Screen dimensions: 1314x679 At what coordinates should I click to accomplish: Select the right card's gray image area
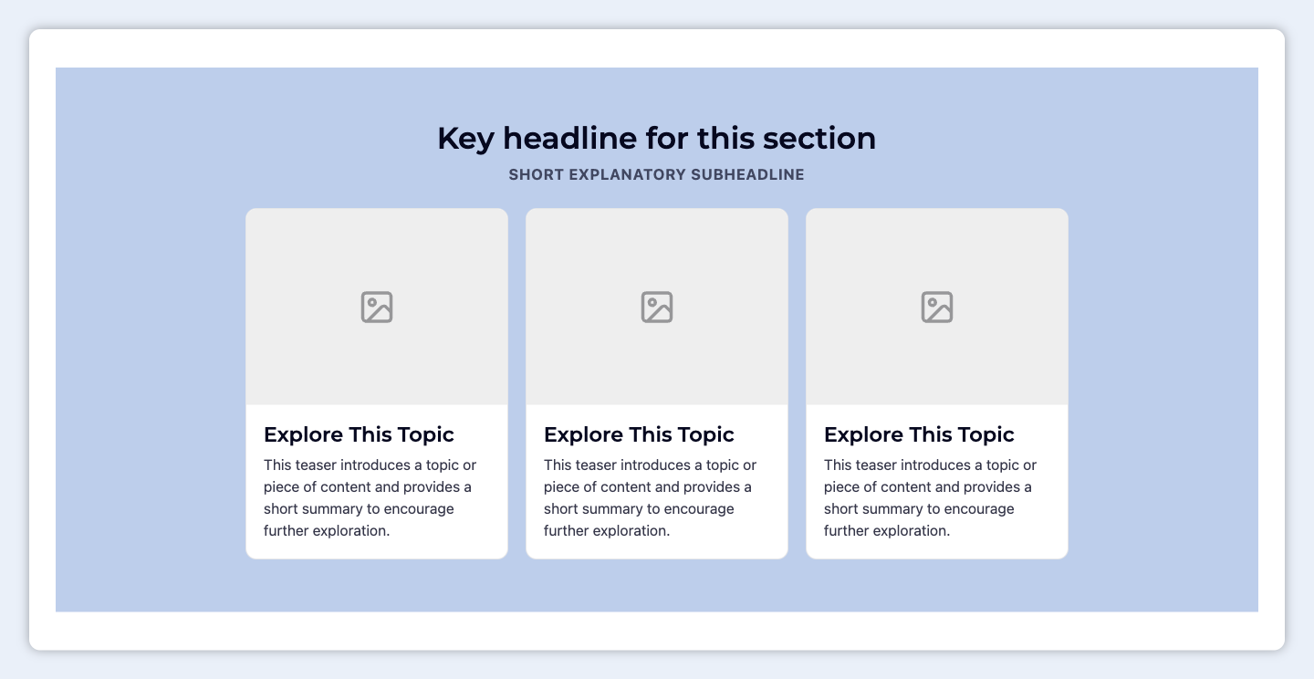[937, 307]
